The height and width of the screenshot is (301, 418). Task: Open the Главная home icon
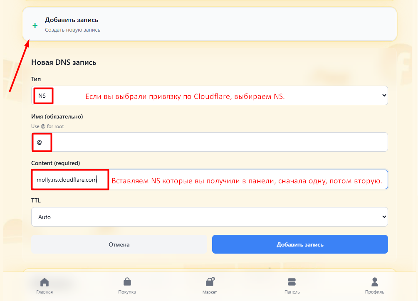point(45,282)
